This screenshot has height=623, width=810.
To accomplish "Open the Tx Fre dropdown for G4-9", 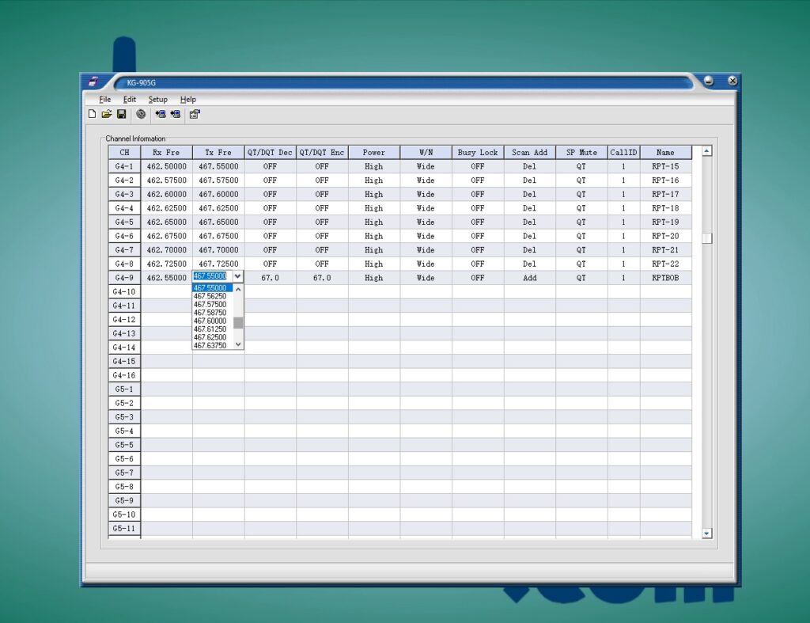I will (x=238, y=276).
